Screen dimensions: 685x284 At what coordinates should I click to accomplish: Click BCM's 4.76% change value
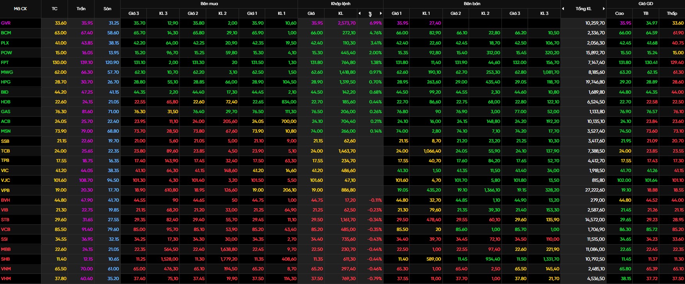376,33
